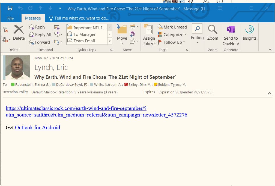Open the Move group Actions dropdown icon
The height and width of the screenshot is (186, 275).
[x=134, y=41]
